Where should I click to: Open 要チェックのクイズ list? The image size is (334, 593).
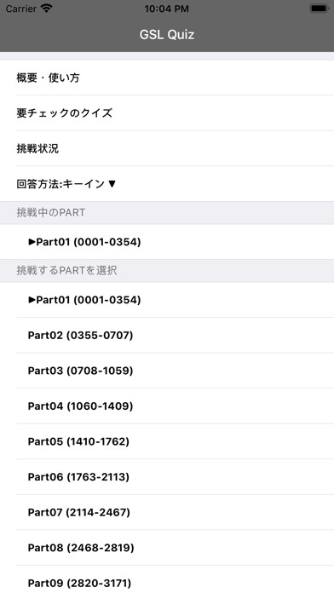click(x=167, y=113)
